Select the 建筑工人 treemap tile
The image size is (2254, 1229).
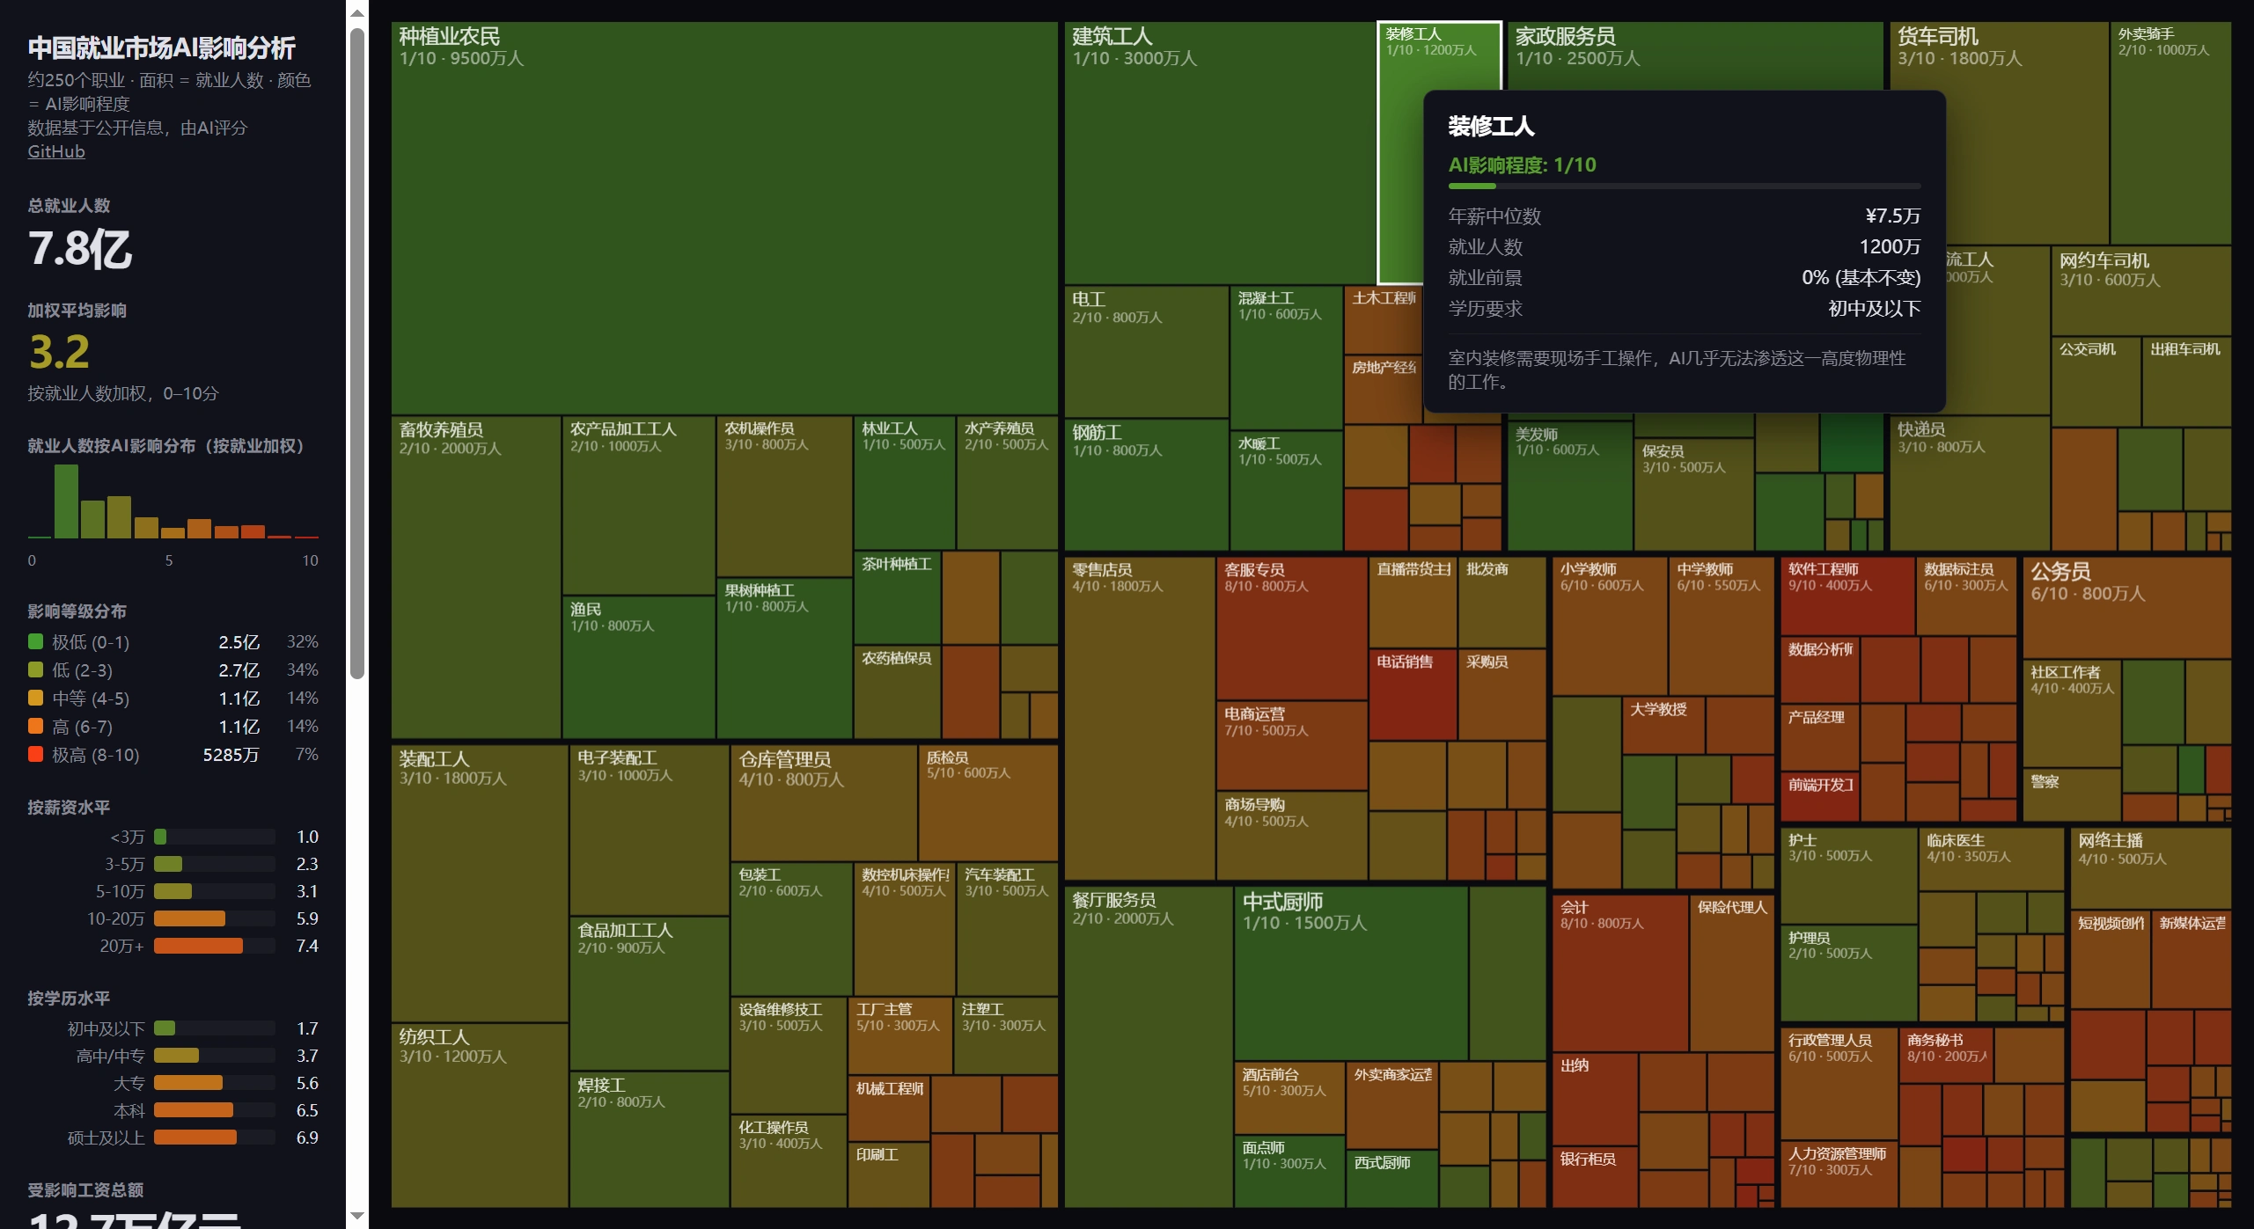(1219, 154)
